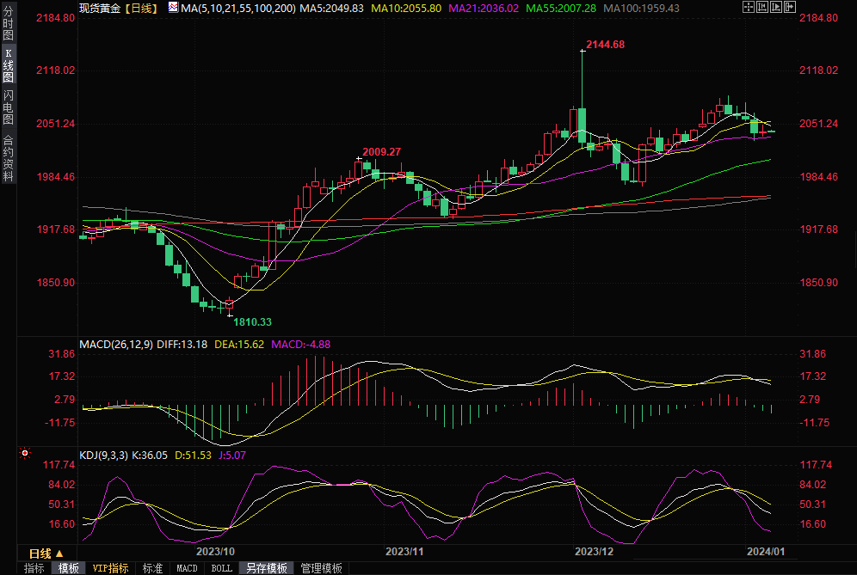This screenshot has width=857, height=575.
Task: Click the 另存模板 button
Action: (266, 568)
